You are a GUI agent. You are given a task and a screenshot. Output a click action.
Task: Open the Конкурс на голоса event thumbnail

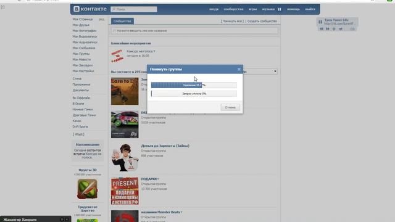click(117, 56)
